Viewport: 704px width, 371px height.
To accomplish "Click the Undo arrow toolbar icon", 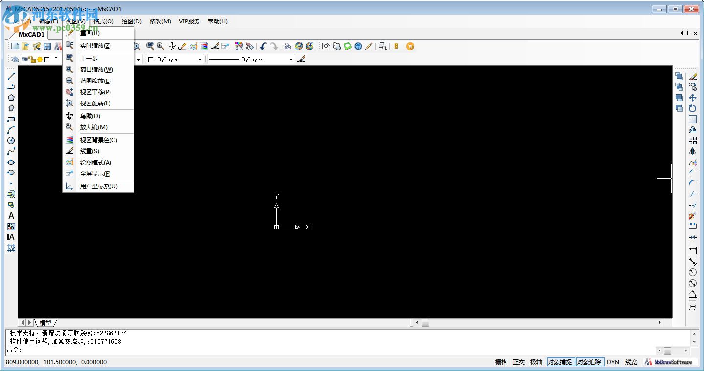I will tap(263, 46).
